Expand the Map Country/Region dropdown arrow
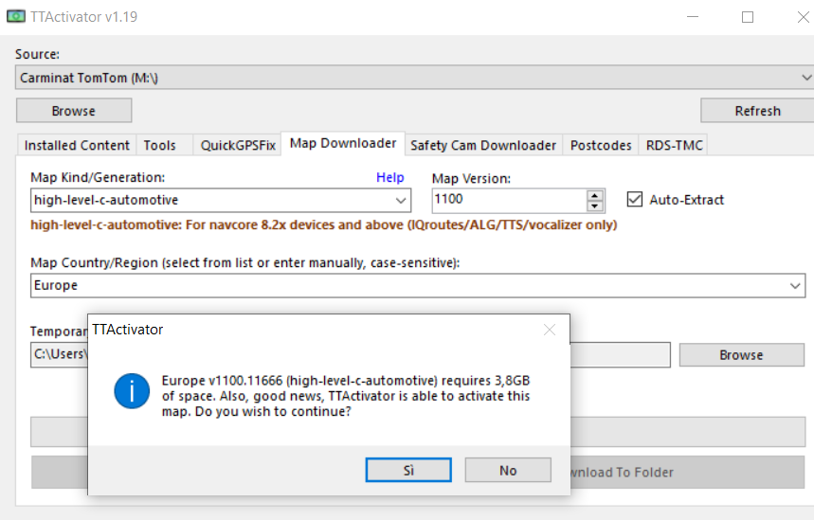Viewport: 814px width, 520px height. click(x=795, y=286)
